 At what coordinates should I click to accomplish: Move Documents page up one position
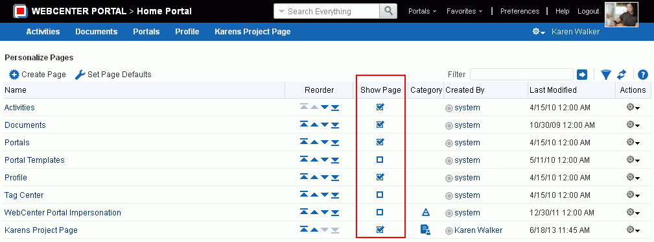pyautogui.click(x=314, y=125)
